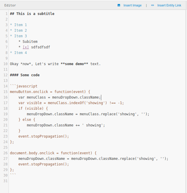Click the 'if (visible) {' line

(33, 109)
